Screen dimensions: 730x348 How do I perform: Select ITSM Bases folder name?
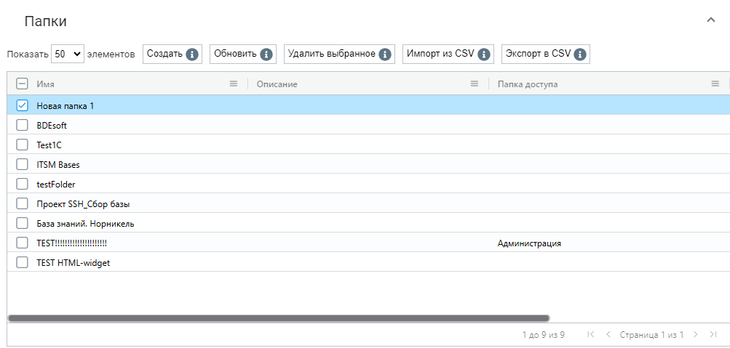(58, 164)
